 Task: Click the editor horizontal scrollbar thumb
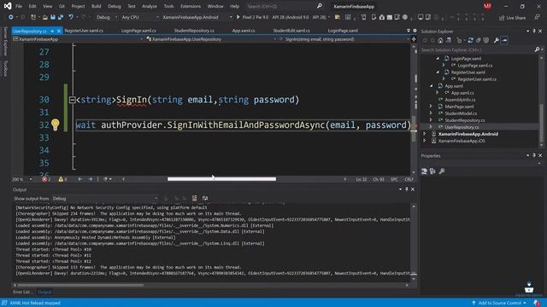click(x=221, y=179)
